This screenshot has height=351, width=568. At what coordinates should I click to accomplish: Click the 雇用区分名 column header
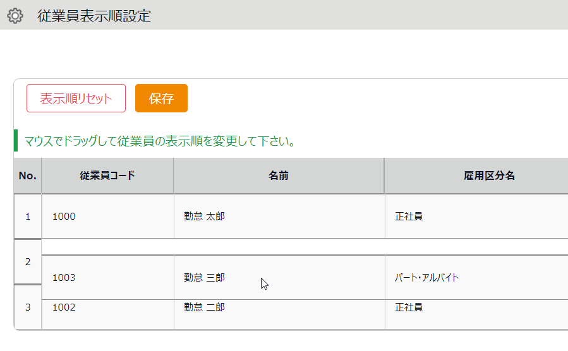click(489, 175)
